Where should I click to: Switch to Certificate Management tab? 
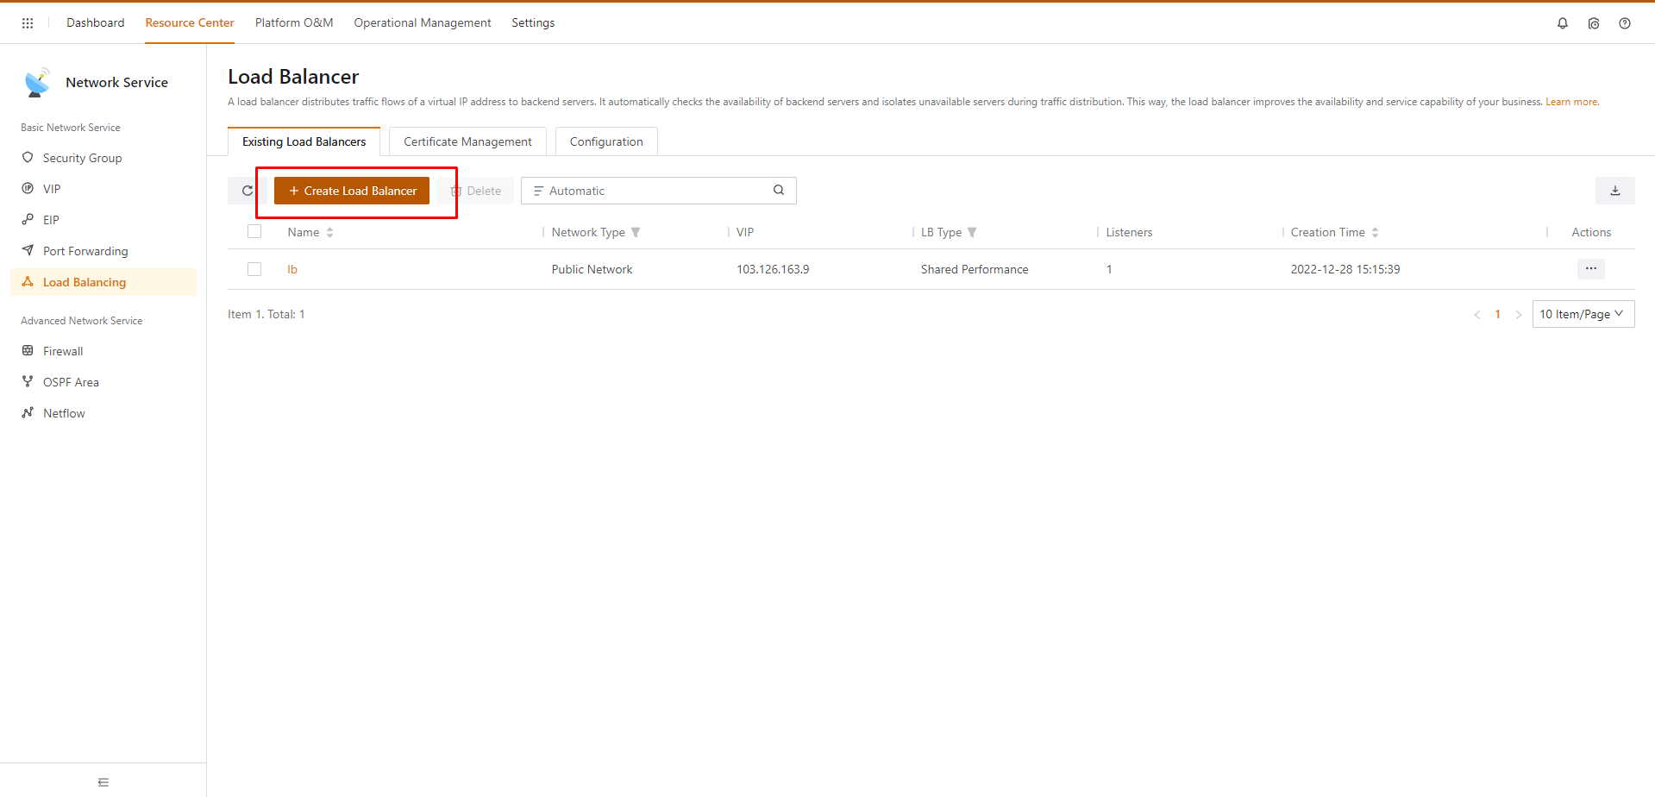pos(467,141)
